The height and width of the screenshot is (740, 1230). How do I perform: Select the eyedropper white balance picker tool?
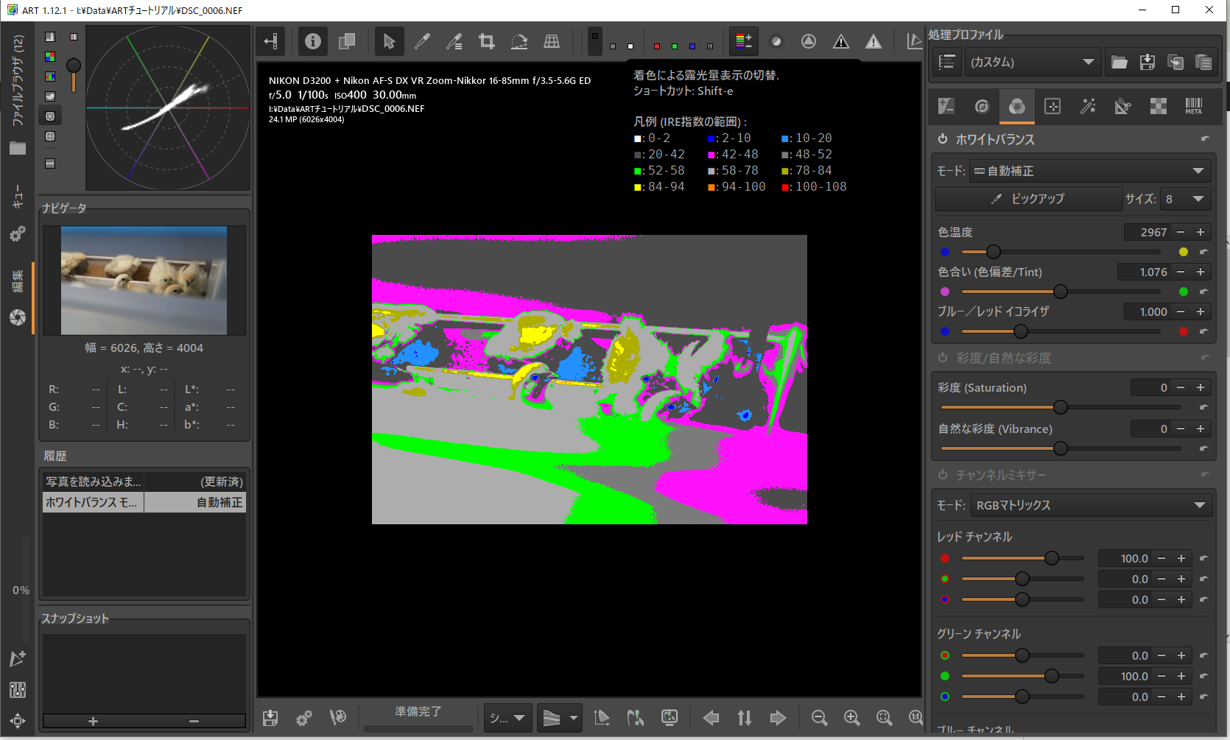(x=422, y=41)
